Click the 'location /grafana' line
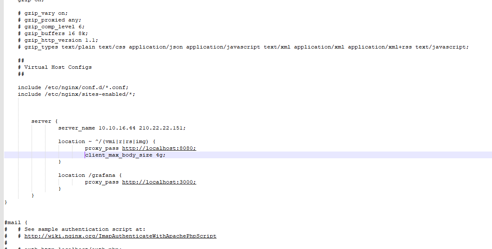This screenshot has width=492, height=249. tap(90, 175)
